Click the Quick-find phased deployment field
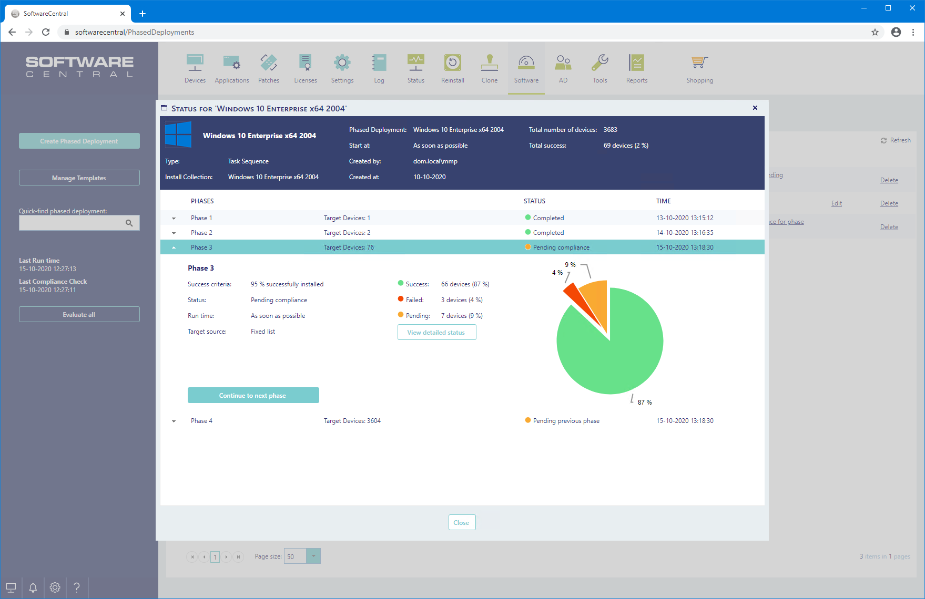The width and height of the screenshot is (925, 599). click(71, 223)
